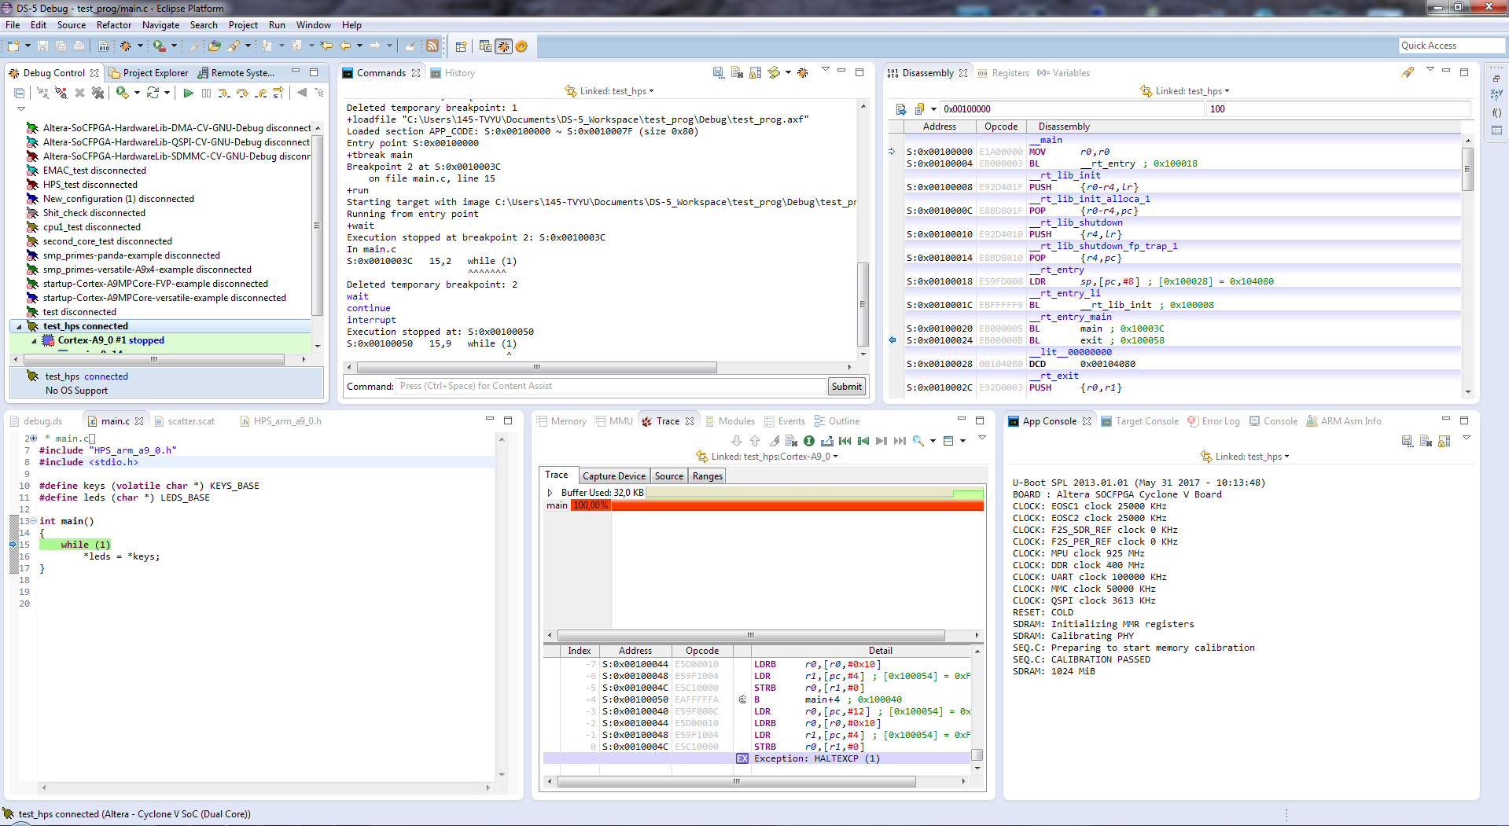Save Commands console contents icon
The height and width of the screenshot is (826, 1509).
coord(719,73)
